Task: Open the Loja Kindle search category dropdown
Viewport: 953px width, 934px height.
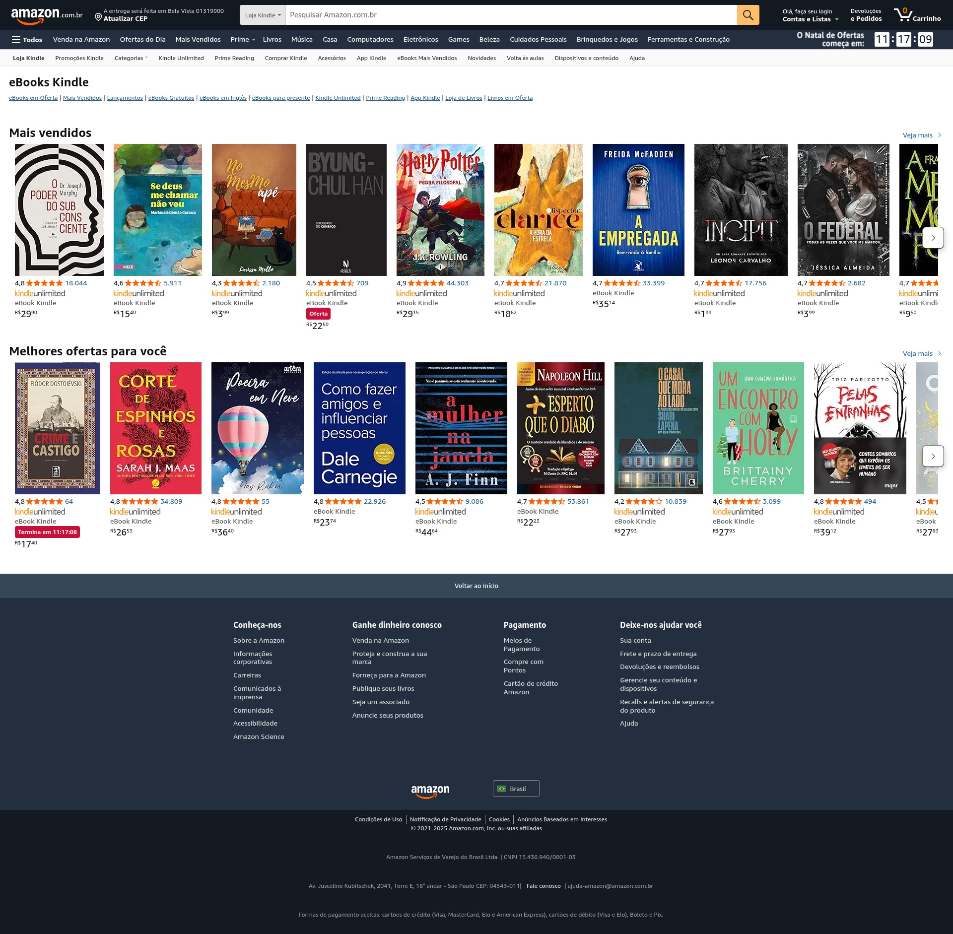Action: click(263, 15)
